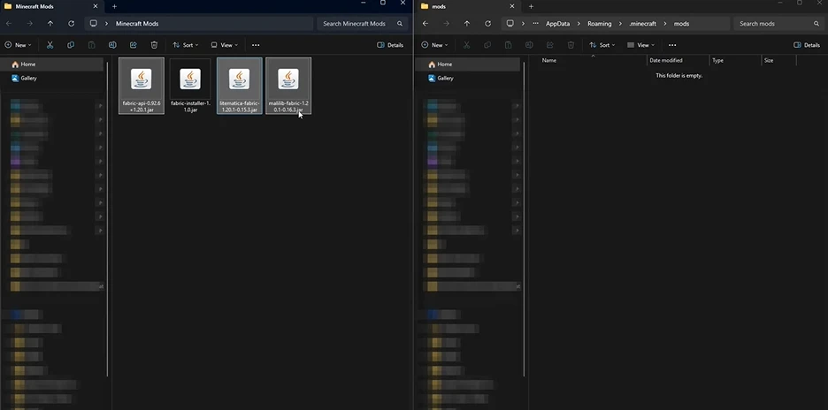Viewport: 828px width, 410px height.
Task: Select the fabric-installer jar file
Action: coord(190,87)
